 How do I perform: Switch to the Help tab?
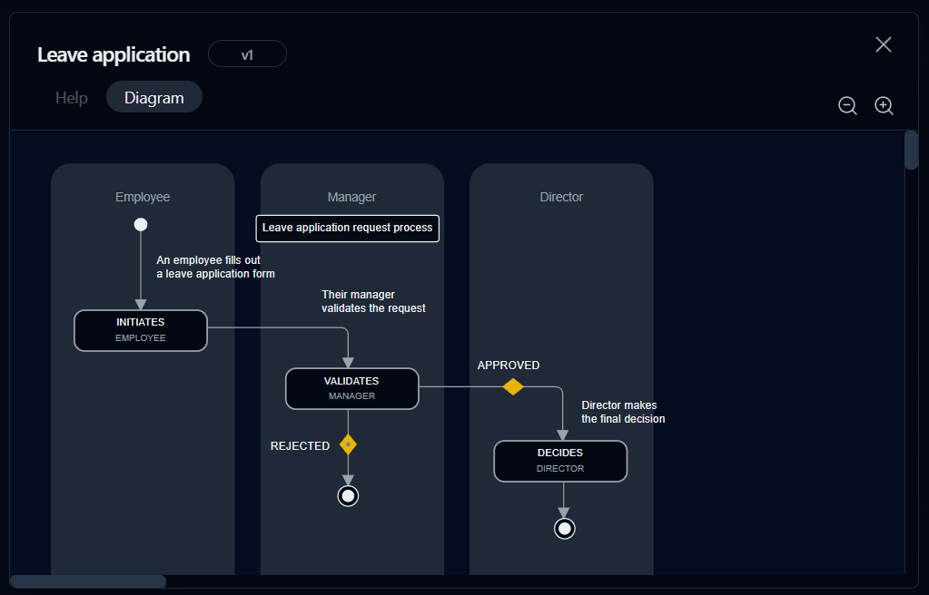coord(72,98)
